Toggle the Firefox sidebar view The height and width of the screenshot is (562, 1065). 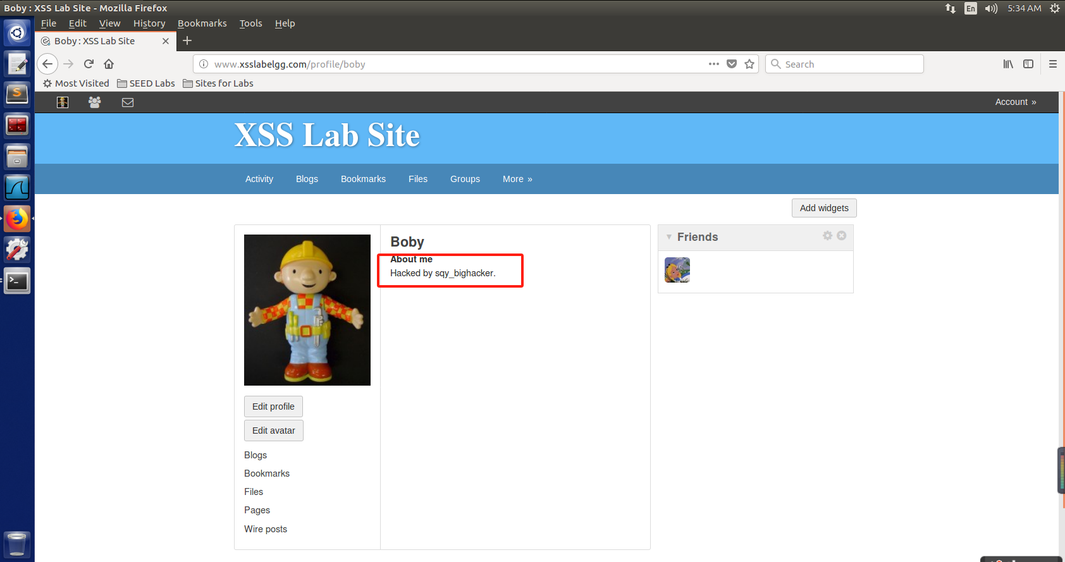(x=1028, y=64)
